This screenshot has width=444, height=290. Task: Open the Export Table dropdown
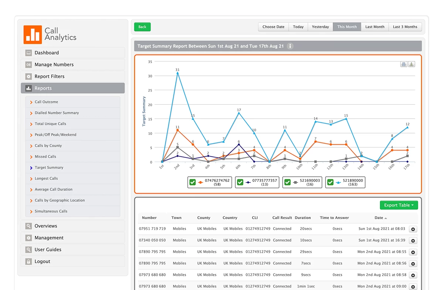point(399,205)
